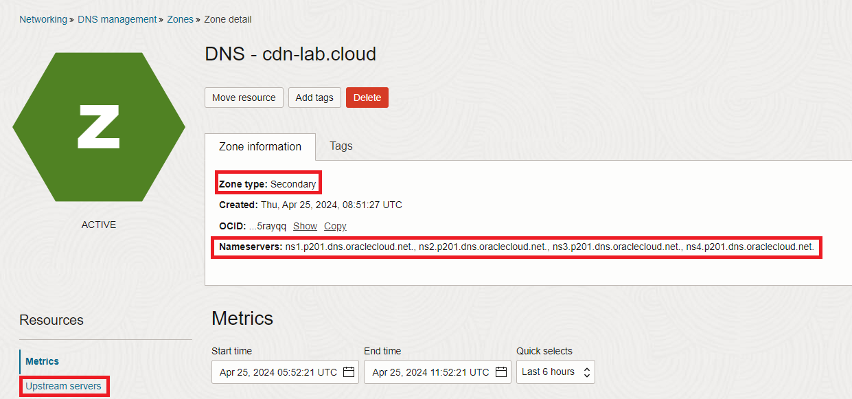The image size is (852, 399).
Task: Expand the Quick selects dropdown
Action: pyautogui.click(x=555, y=372)
